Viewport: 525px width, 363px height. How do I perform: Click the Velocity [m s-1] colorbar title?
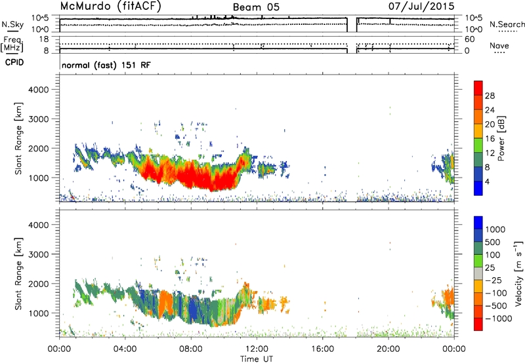point(518,273)
